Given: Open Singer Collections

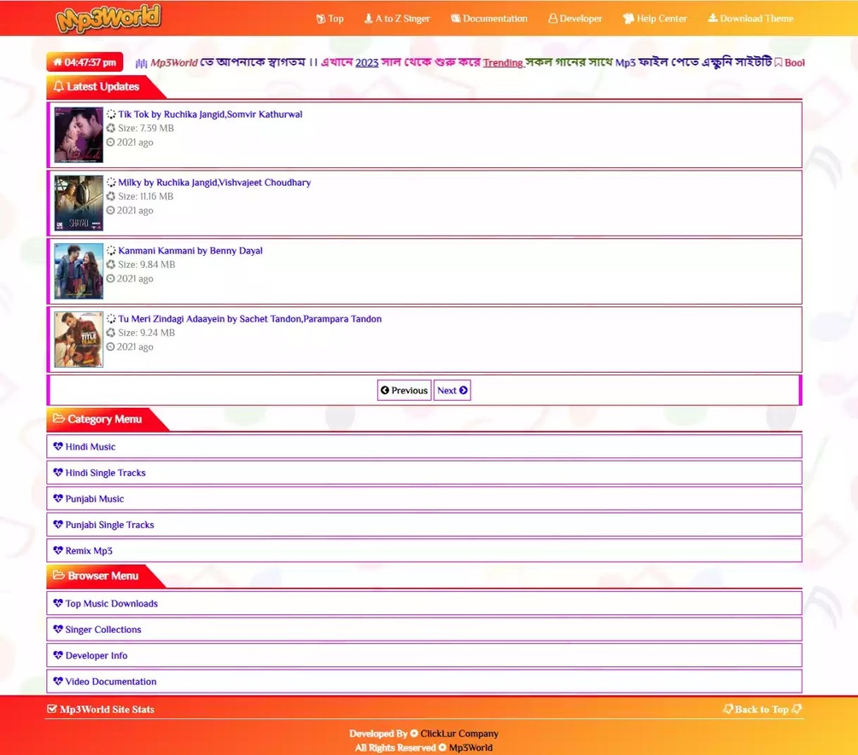Looking at the screenshot, I should pyautogui.click(x=424, y=630).
